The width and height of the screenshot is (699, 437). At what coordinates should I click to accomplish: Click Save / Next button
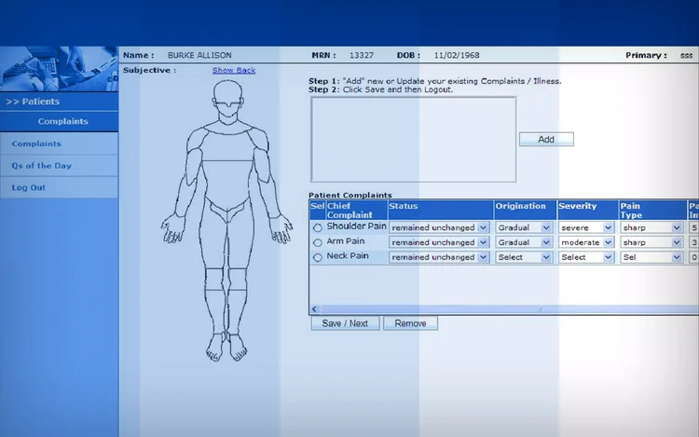tap(345, 323)
